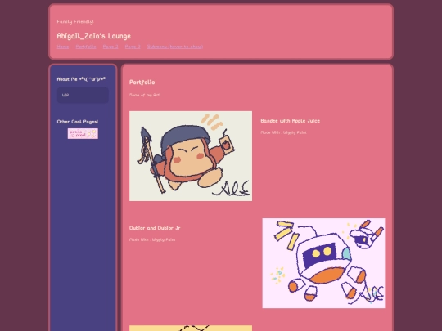Open the Page 2 link

coord(110,47)
